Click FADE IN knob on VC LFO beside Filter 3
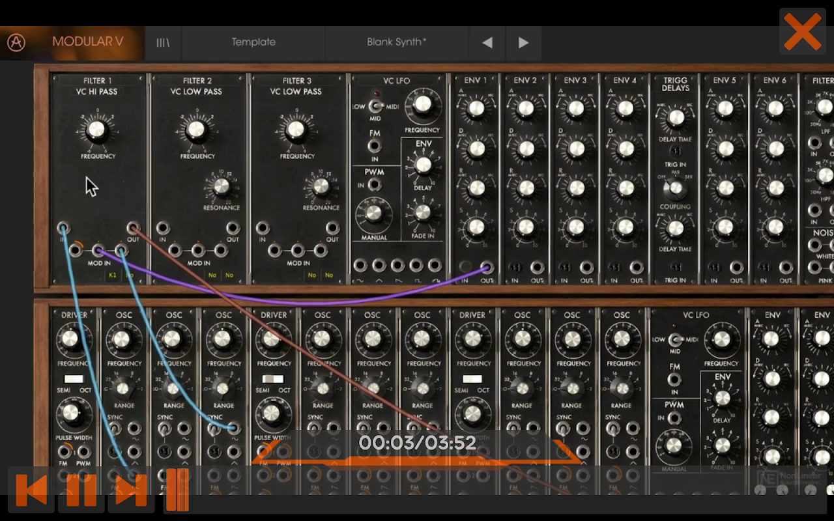 tap(423, 213)
